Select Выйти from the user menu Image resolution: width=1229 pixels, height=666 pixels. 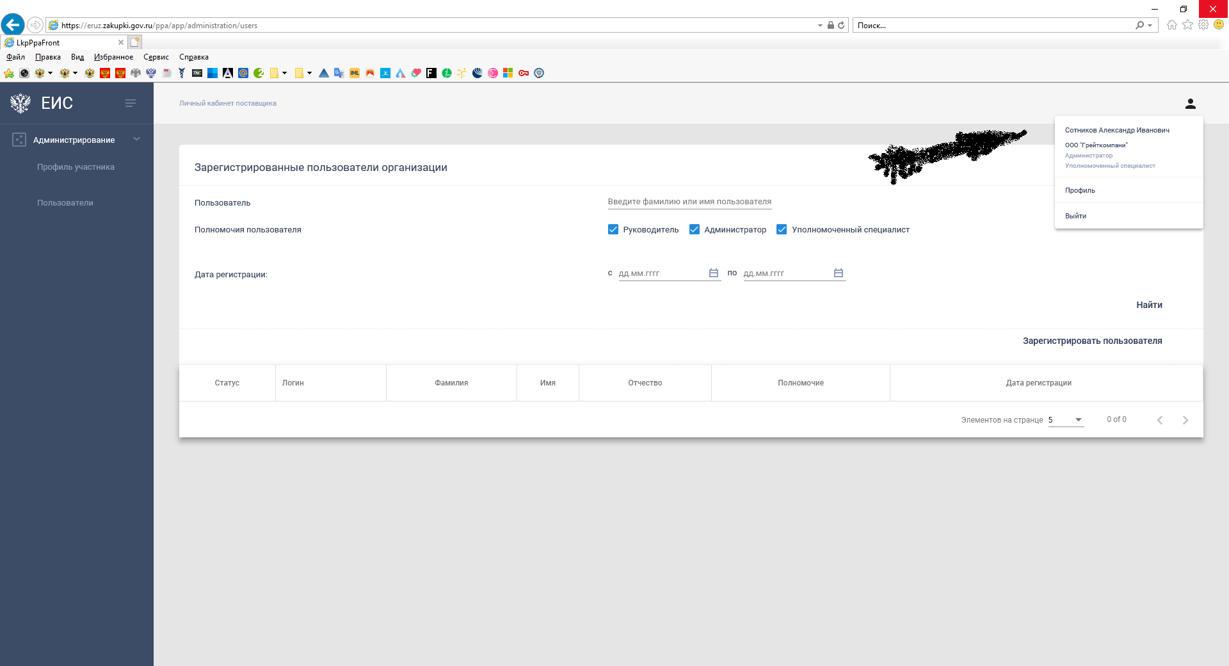(1075, 216)
